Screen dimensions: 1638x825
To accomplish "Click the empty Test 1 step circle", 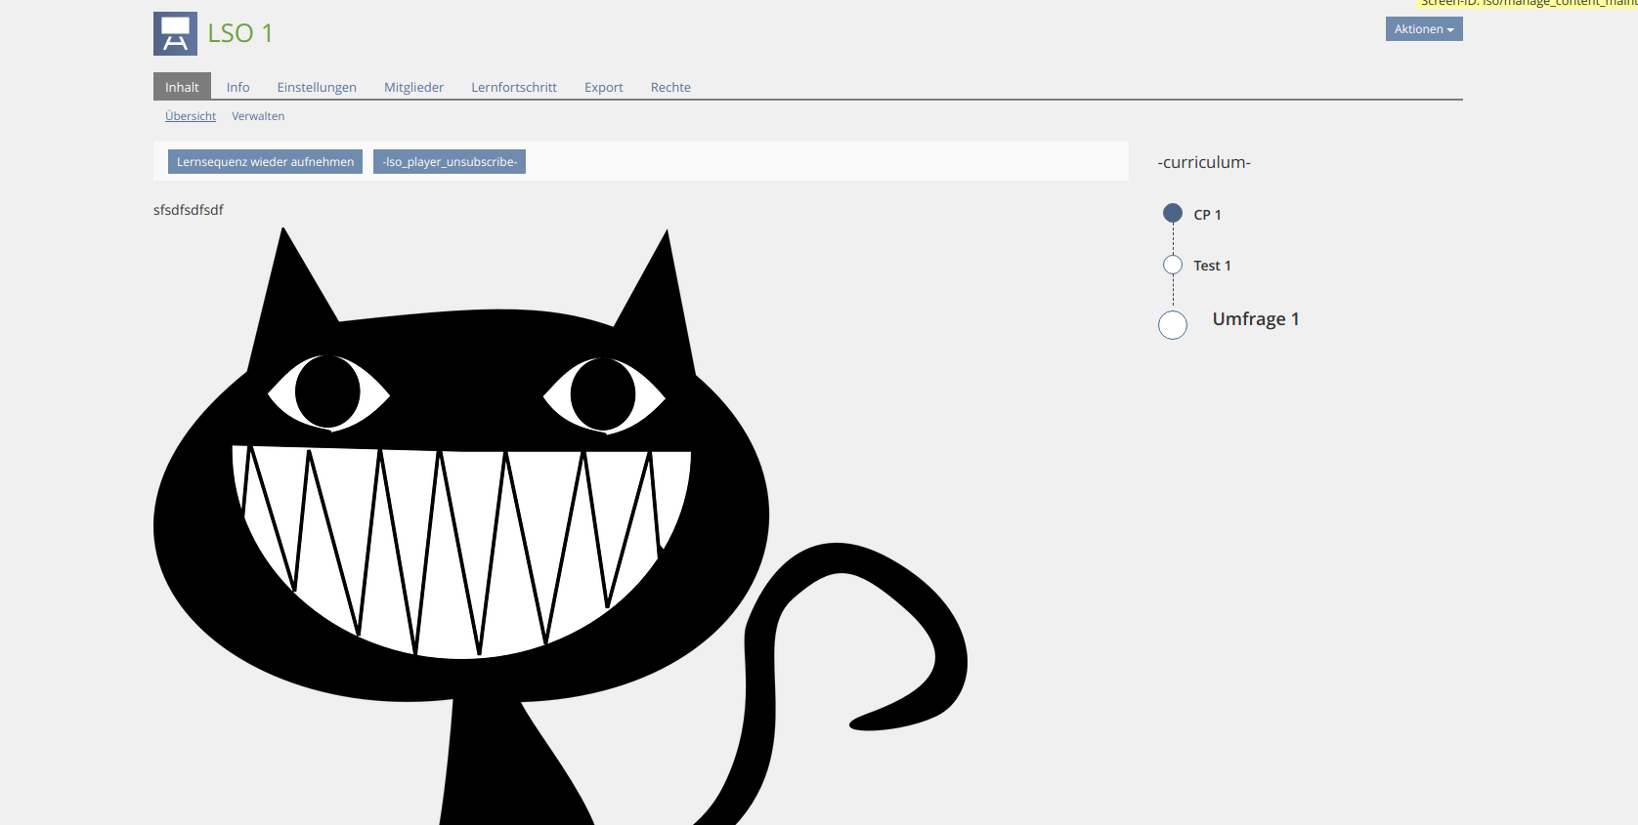I will [x=1173, y=265].
